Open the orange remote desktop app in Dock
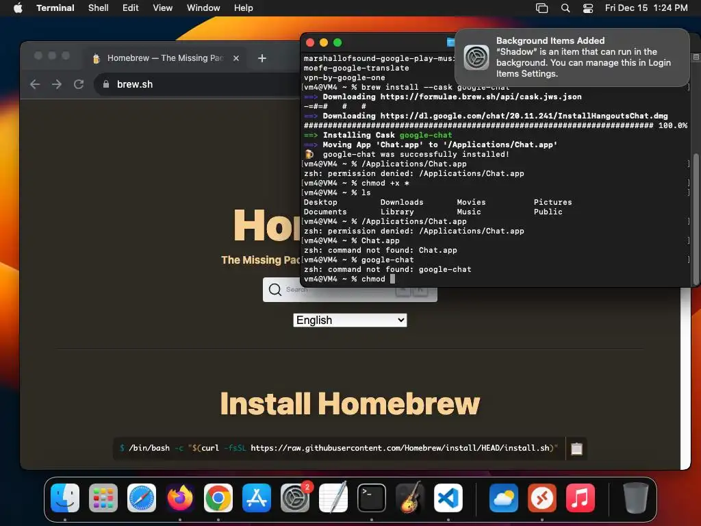The width and height of the screenshot is (701, 526). [542, 498]
